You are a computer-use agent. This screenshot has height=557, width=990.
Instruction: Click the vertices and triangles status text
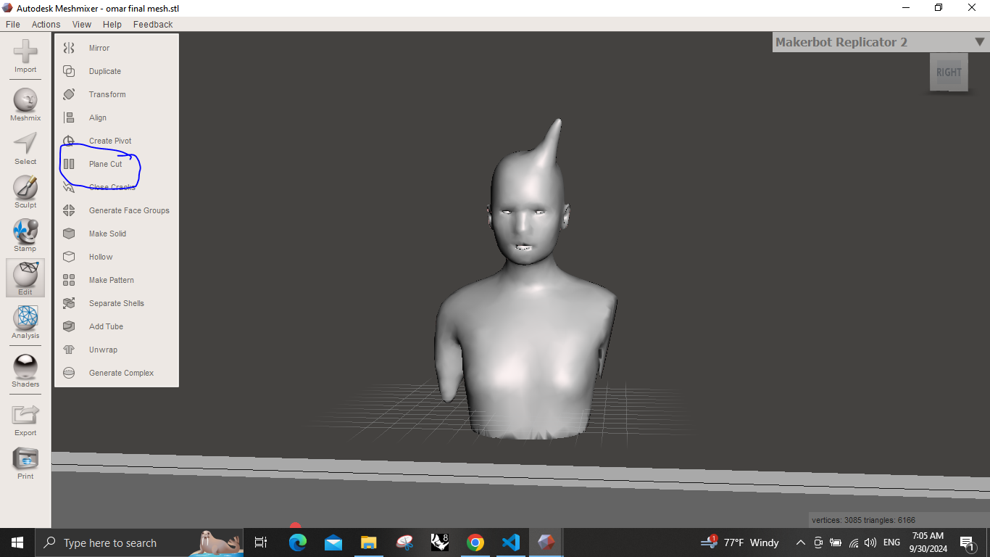pos(863,520)
